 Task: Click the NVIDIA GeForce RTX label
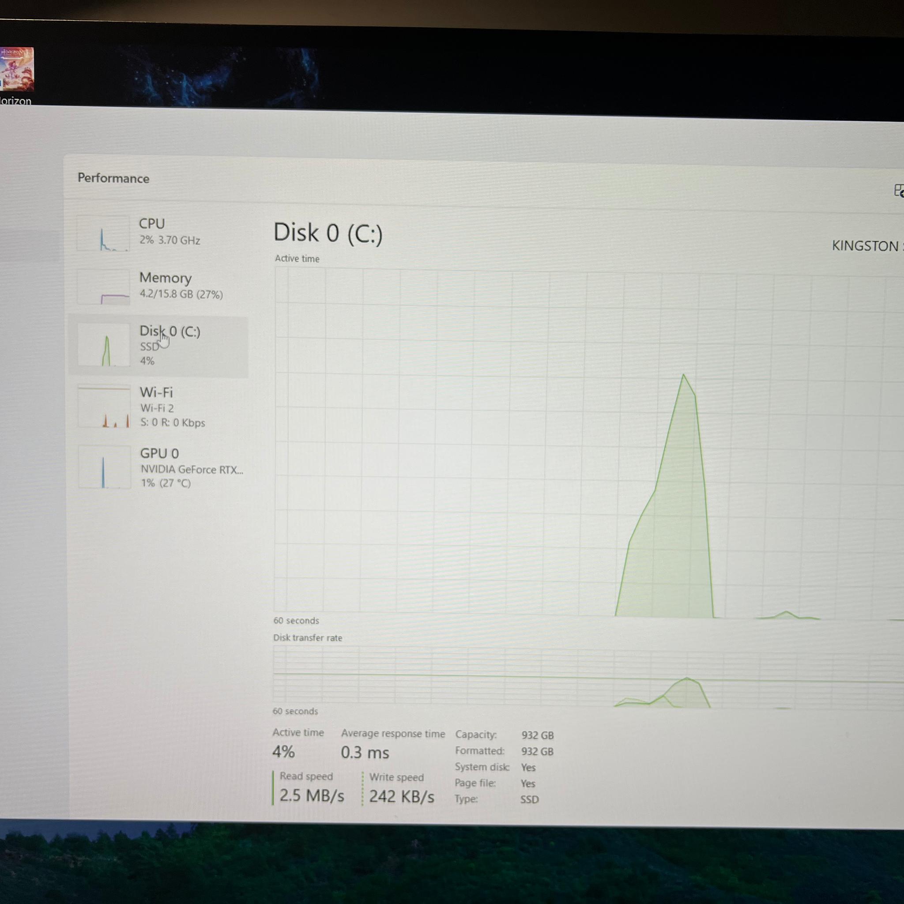tap(192, 469)
